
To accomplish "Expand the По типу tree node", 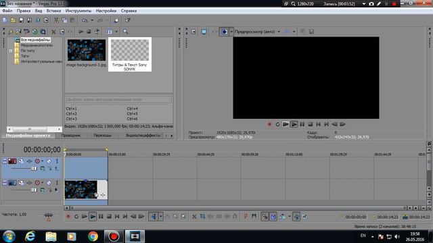I will (11, 51).
